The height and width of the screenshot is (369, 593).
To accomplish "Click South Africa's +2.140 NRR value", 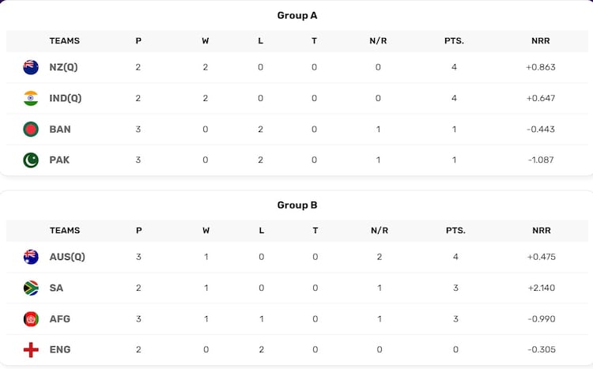I will (x=541, y=288).
